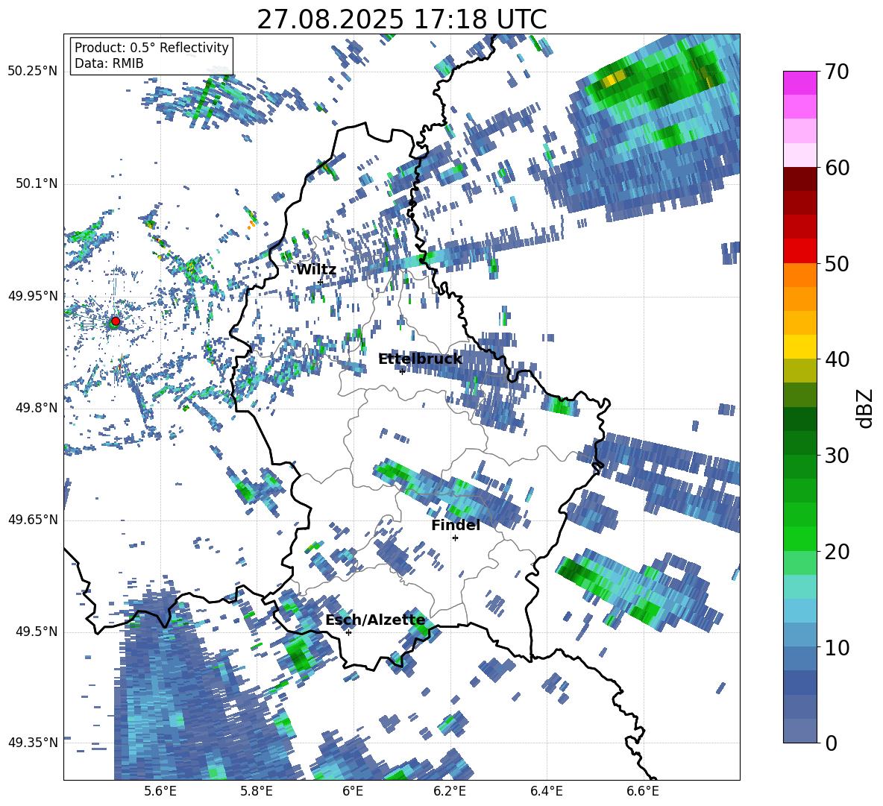Click the yellow colorbar segment at 40
The height and width of the screenshot is (806, 883).
799,347
